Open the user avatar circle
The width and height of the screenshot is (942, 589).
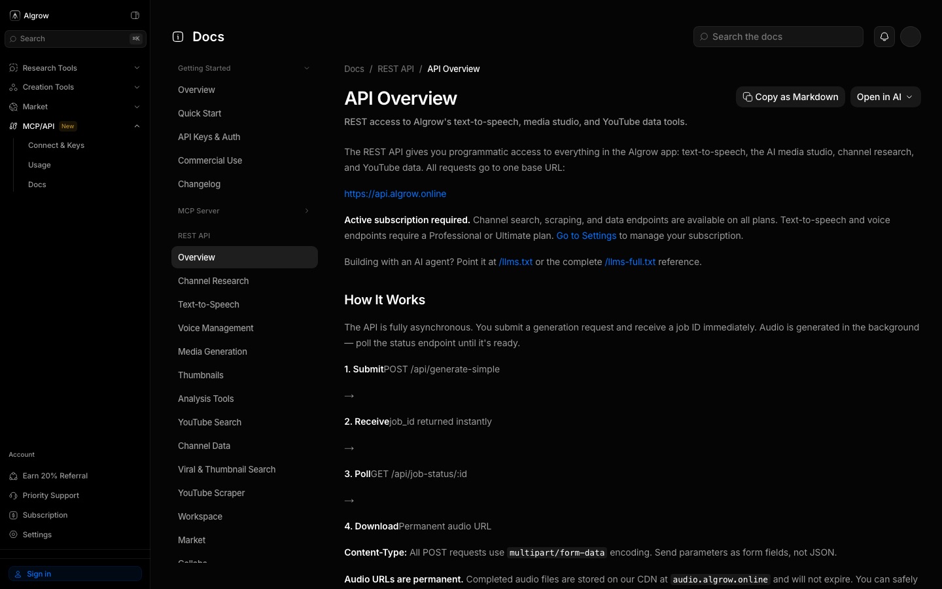911,37
